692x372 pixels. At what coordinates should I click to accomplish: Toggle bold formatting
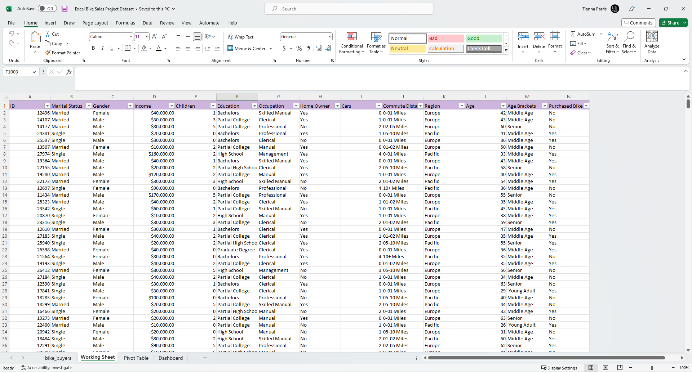click(93, 48)
